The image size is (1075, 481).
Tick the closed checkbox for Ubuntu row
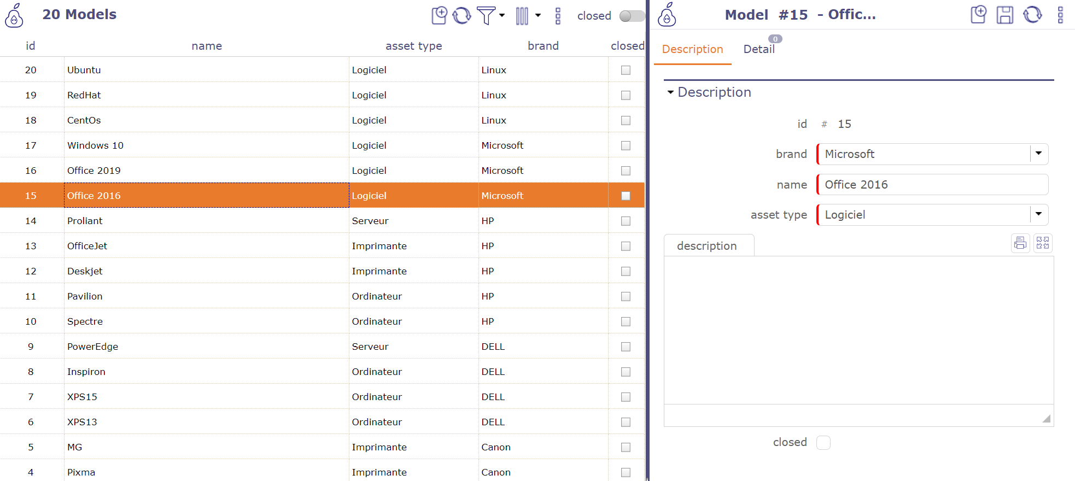tap(626, 70)
